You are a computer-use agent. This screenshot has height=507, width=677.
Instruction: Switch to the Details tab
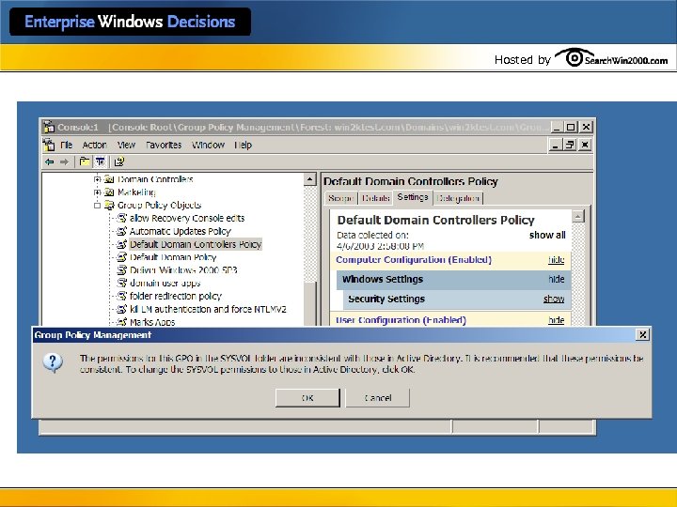coord(375,198)
